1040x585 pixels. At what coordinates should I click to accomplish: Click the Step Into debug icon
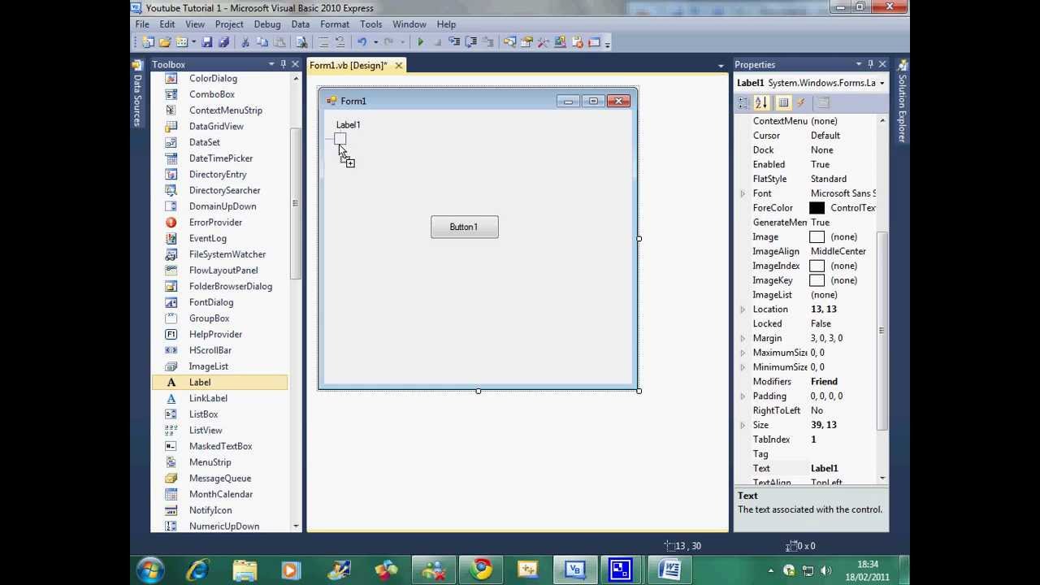coord(455,42)
